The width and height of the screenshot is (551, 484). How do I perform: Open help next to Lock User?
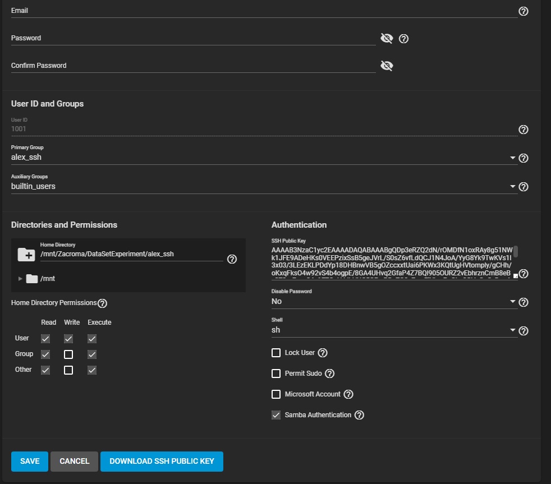[323, 353]
